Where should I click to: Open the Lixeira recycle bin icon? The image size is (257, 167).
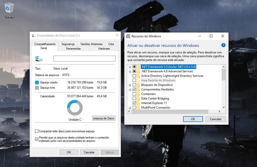[9, 10]
